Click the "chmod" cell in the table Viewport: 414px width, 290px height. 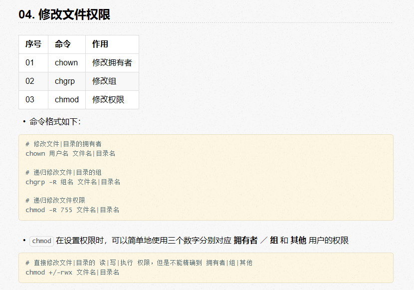point(67,100)
